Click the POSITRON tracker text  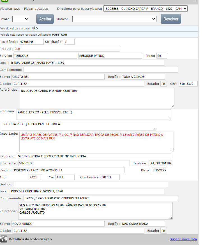click(59, 34)
